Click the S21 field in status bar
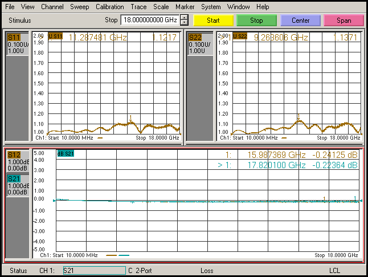Screen dimensions: 368x277 pos(93,270)
